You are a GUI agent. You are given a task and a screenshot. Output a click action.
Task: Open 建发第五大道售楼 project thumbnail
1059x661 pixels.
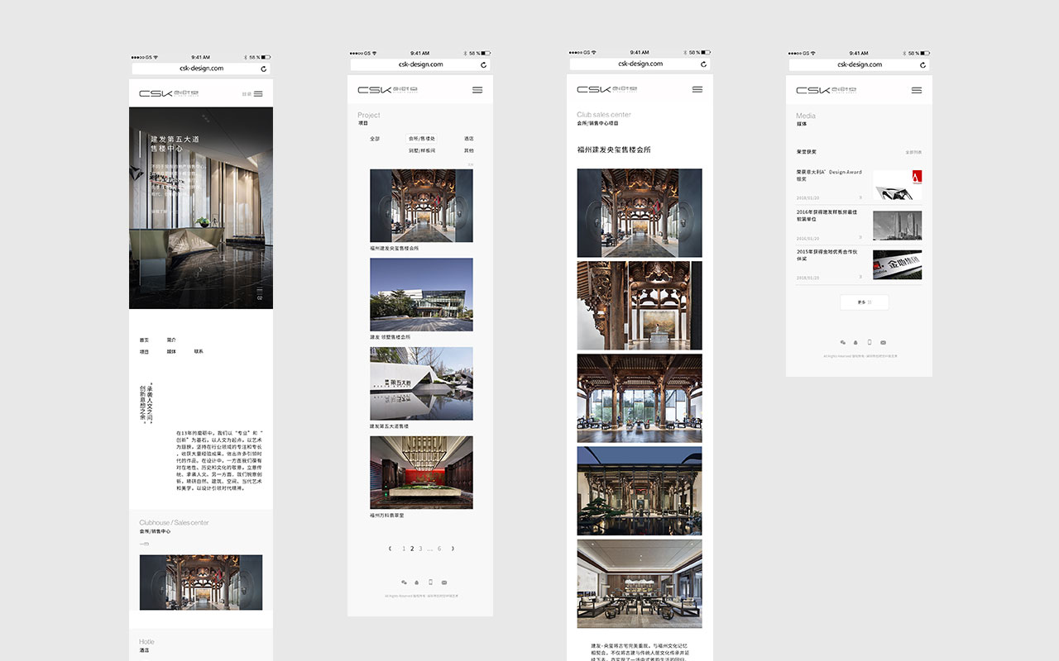coord(421,383)
